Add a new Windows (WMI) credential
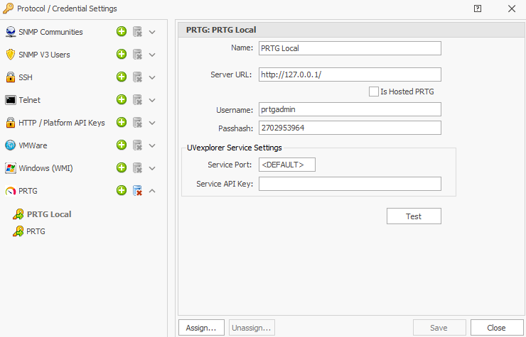The width and height of the screenshot is (526, 337). tap(122, 168)
